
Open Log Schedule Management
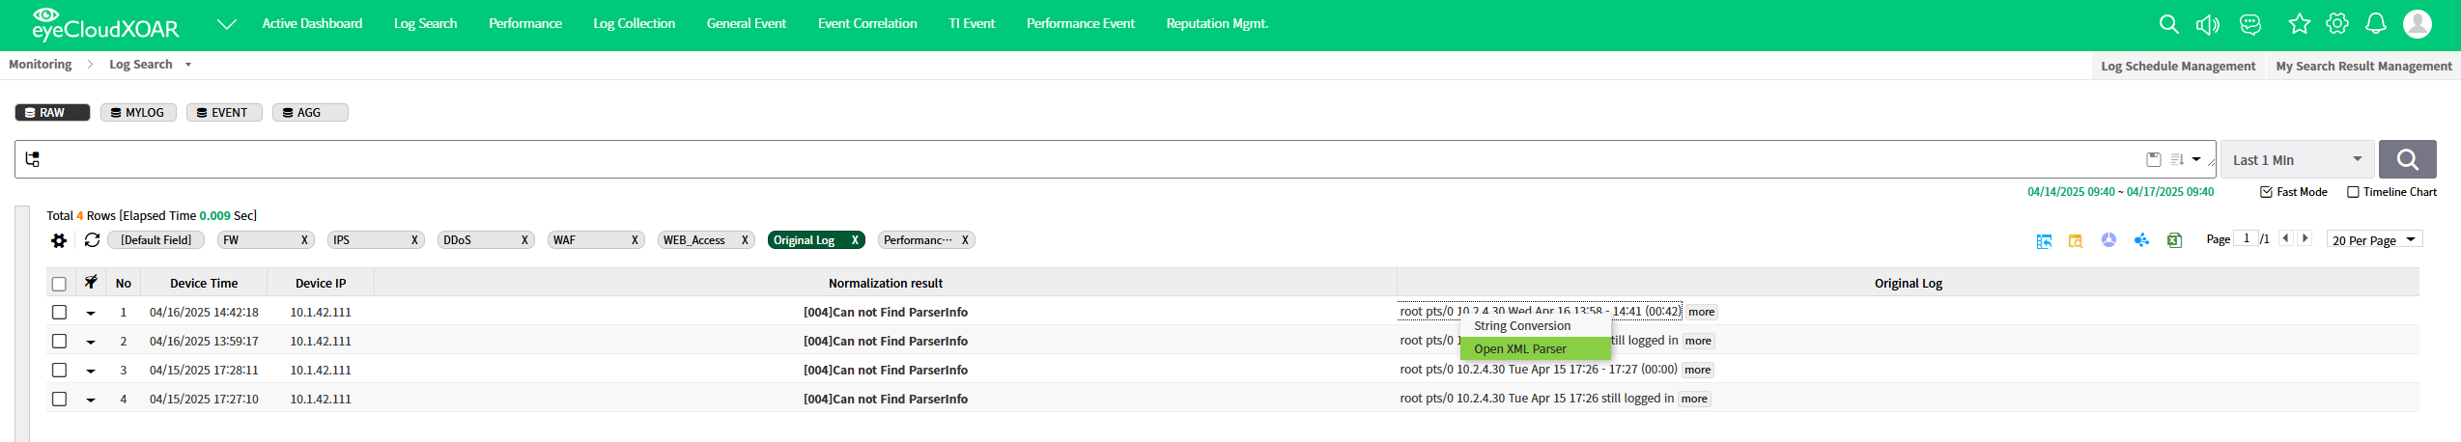[x=2177, y=67]
